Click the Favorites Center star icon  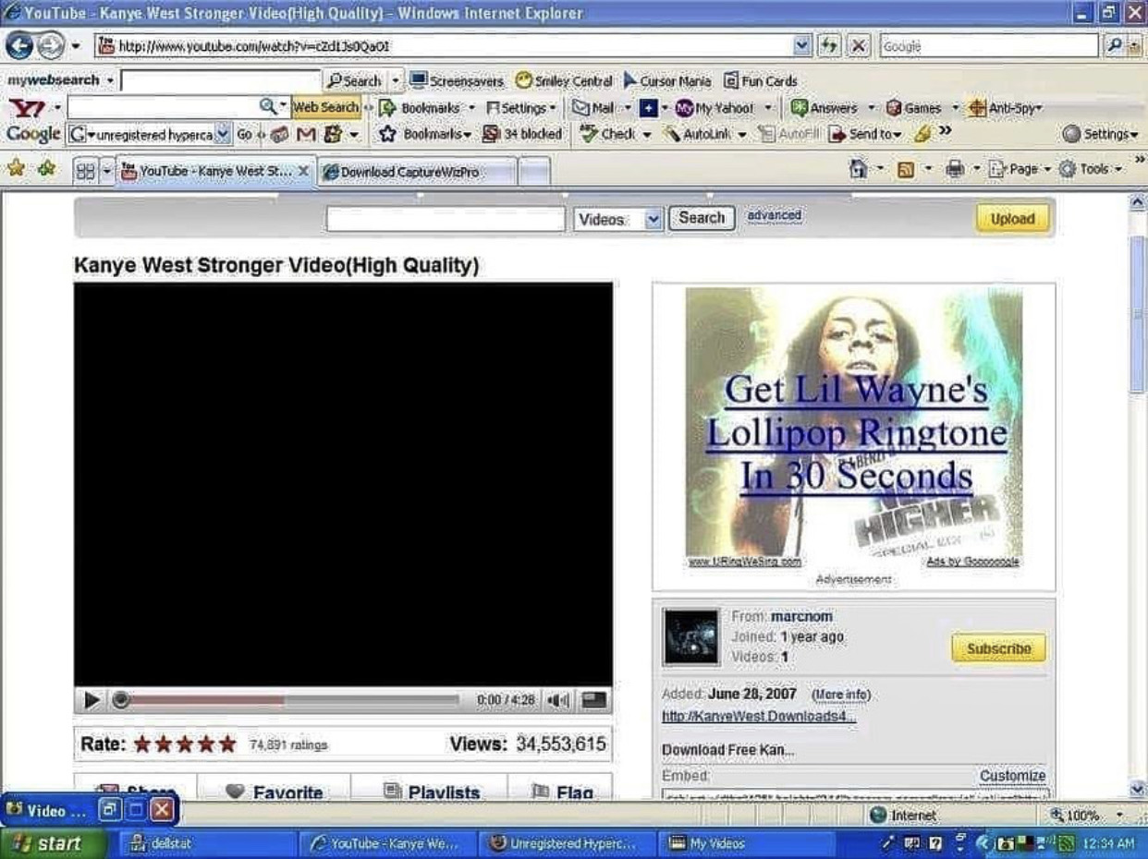pyautogui.click(x=16, y=169)
